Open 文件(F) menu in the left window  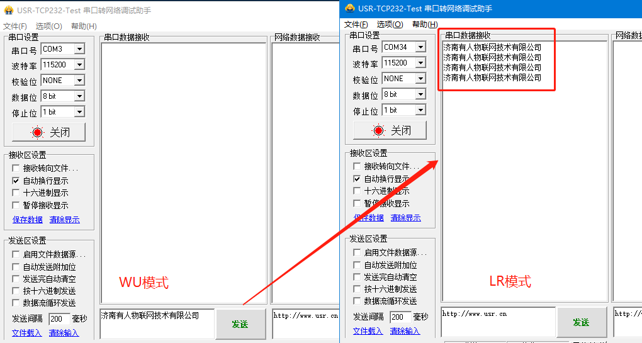[x=15, y=26]
